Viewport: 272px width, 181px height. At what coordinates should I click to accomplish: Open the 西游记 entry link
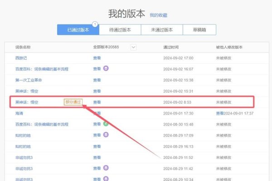pos(21,58)
